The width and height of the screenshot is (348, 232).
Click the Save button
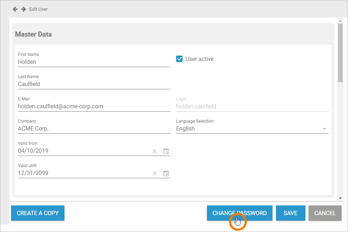(x=290, y=213)
